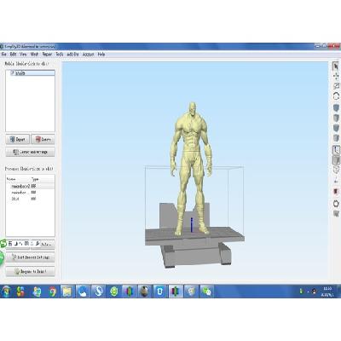Viewport: 341px width, 341px height.
Task: Toggle the first process checkbox in list
Action: [9, 187]
